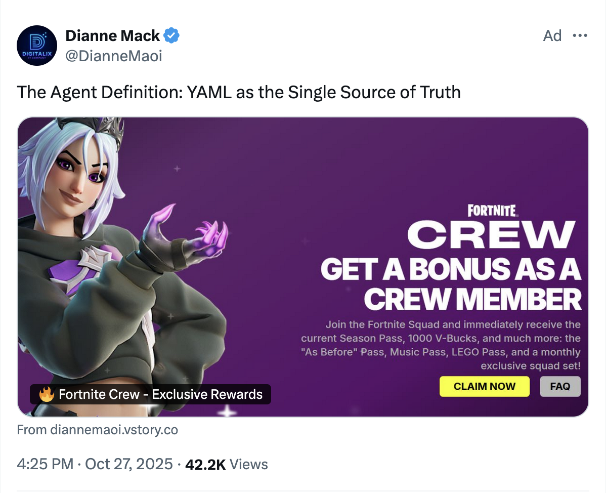Screen dimensions: 606x493
Task: Click the 42.2K Views count
Action: click(227, 464)
